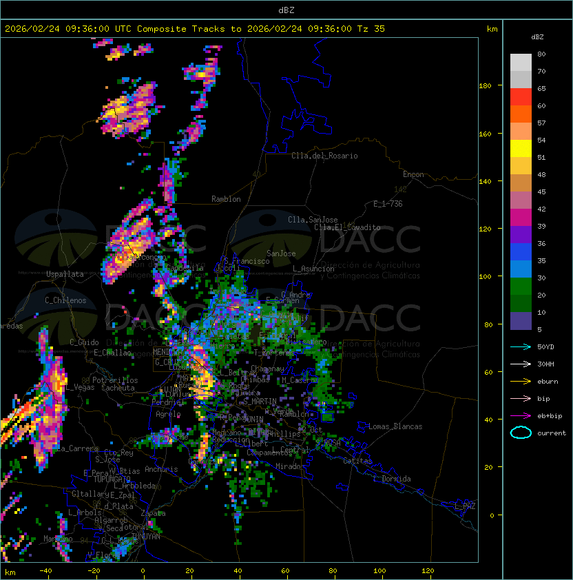The width and height of the screenshot is (573, 580).
Task: Click the 'La_Carrera' map label
Action: (x=78, y=448)
